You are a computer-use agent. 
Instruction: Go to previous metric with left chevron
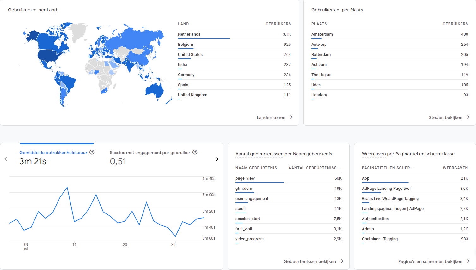coord(6,159)
